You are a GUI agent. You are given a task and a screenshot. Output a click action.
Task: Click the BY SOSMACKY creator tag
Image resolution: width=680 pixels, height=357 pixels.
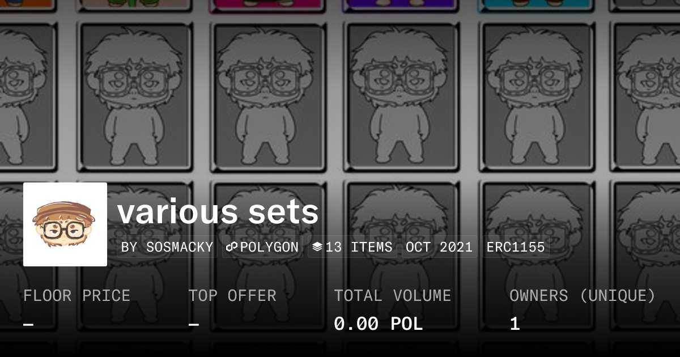(x=167, y=247)
